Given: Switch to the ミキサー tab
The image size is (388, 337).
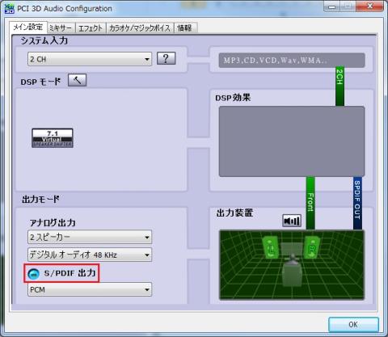Looking at the screenshot, I should pos(61,28).
